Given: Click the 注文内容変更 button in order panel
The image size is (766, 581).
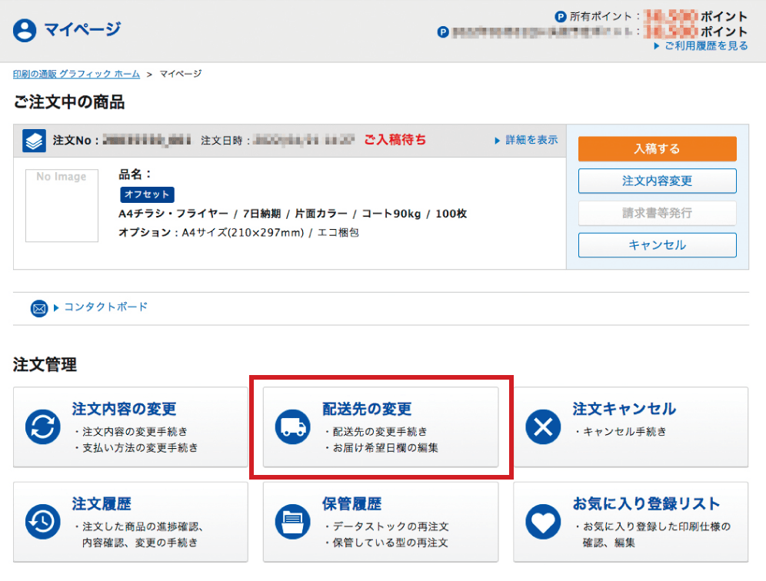Looking at the screenshot, I should click(657, 181).
